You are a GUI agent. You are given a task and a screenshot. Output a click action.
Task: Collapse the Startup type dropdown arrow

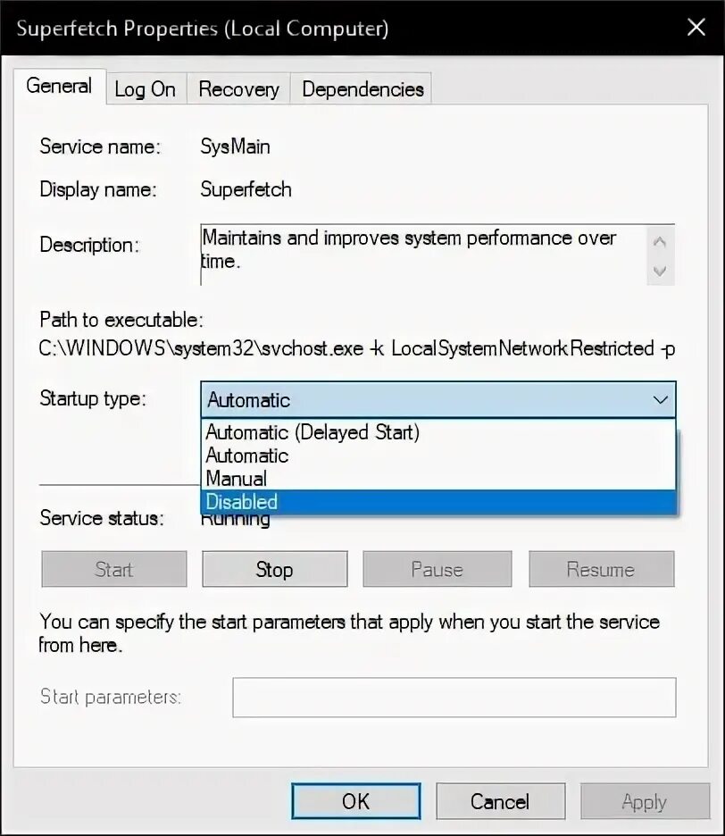click(x=660, y=400)
